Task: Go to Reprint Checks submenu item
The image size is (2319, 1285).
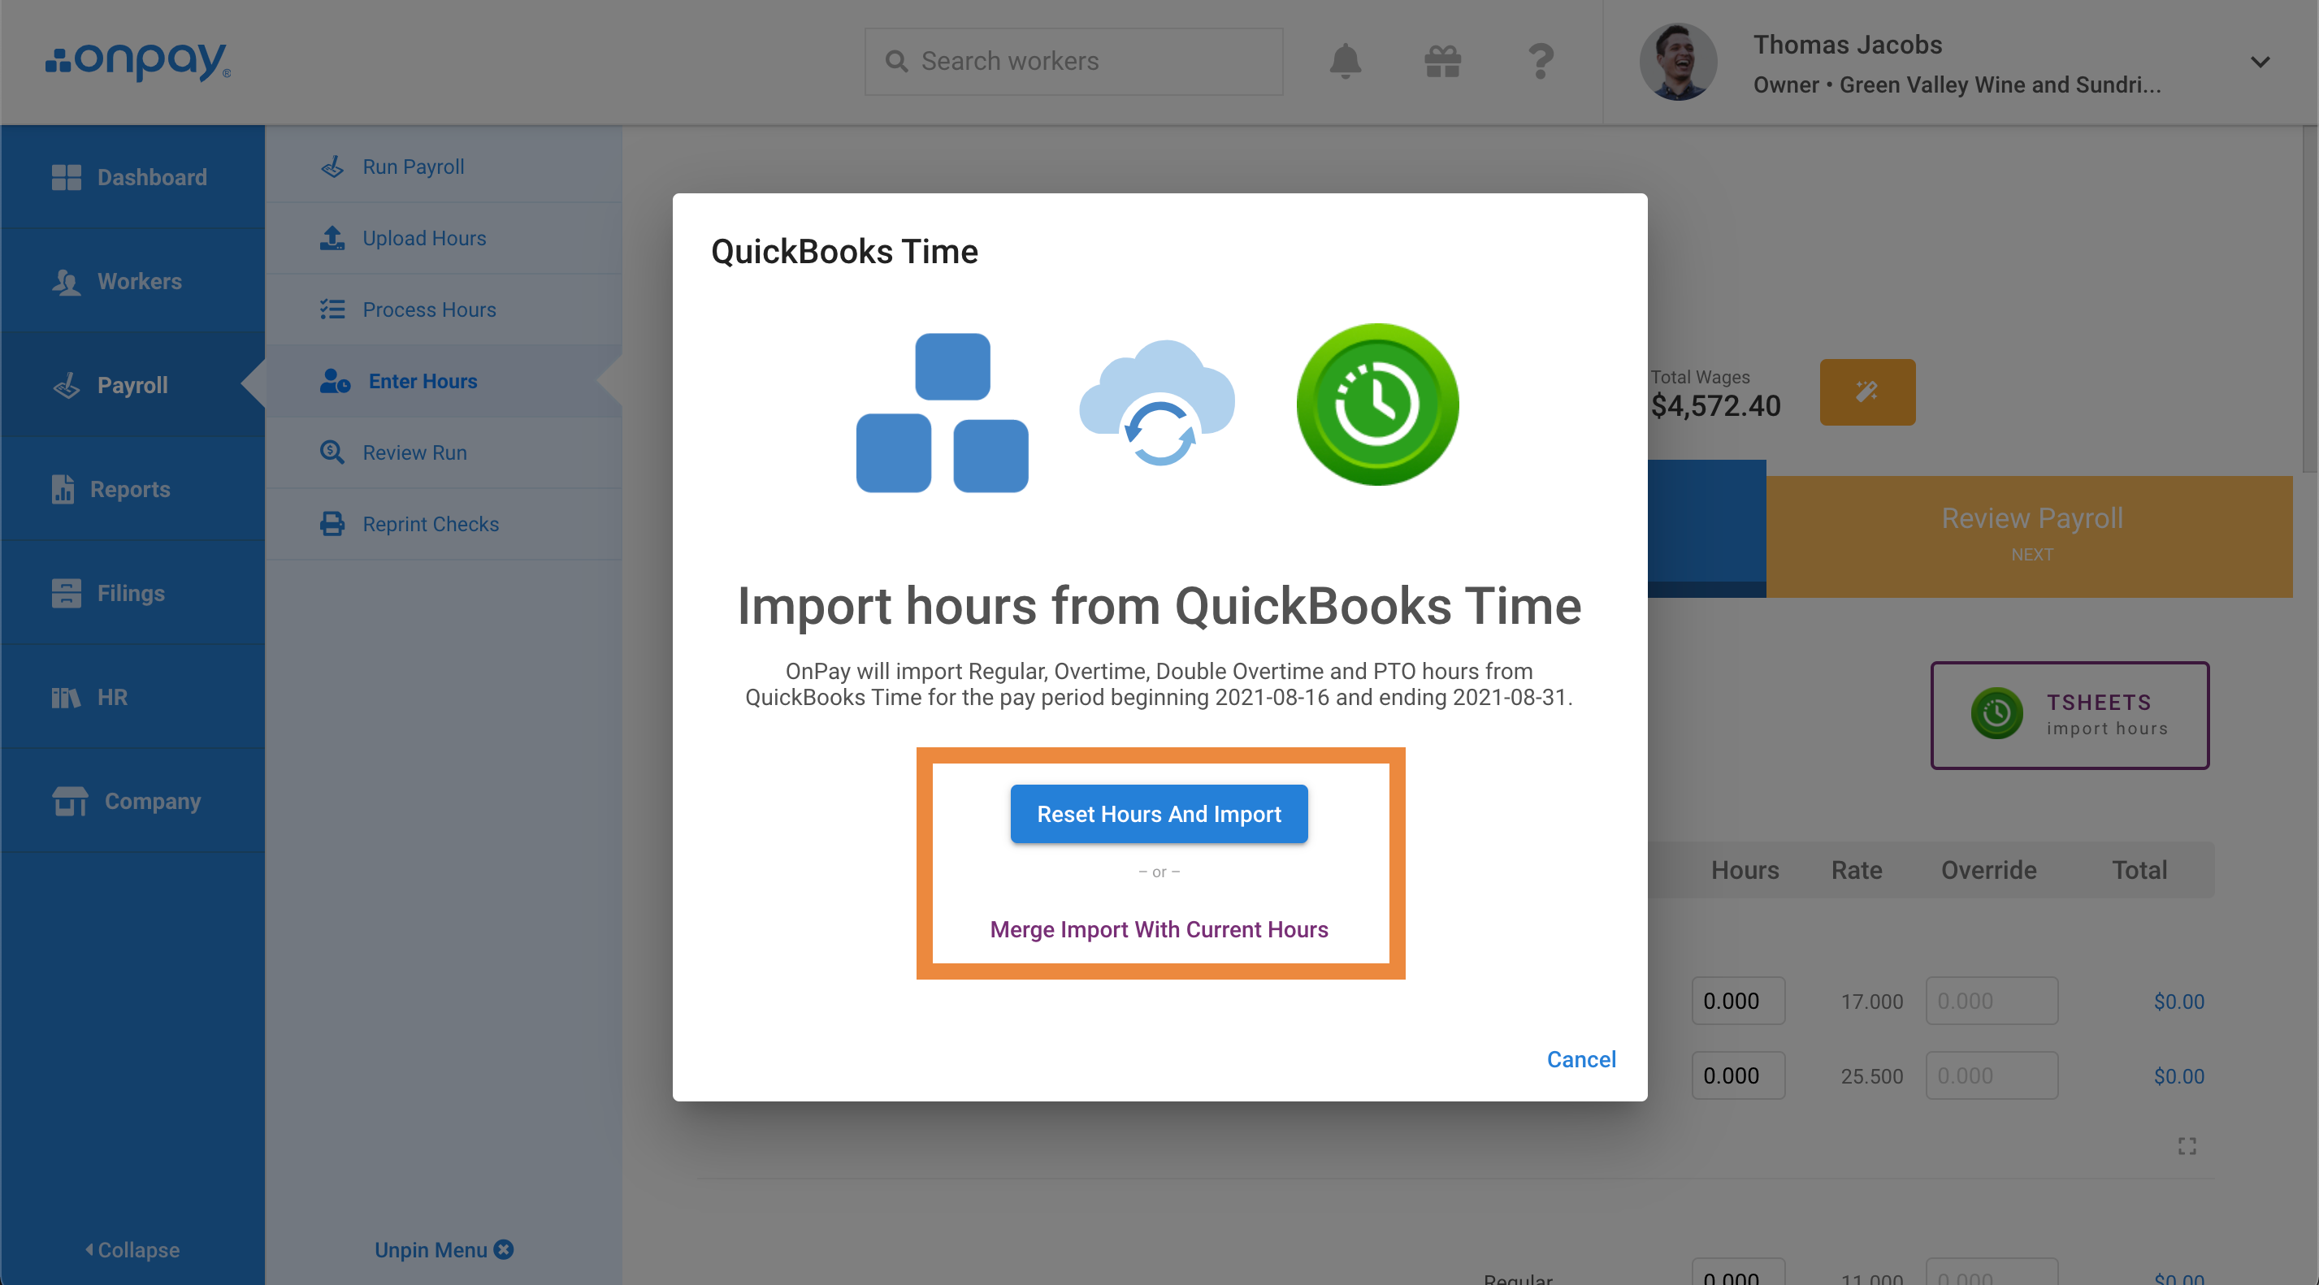Action: (444, 524)
